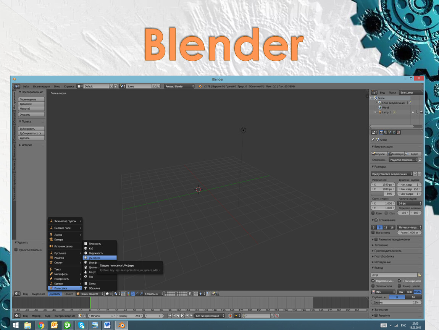Click Камера in the Add menu
Viewport: 439px width, 330px height.
point(65,239)
